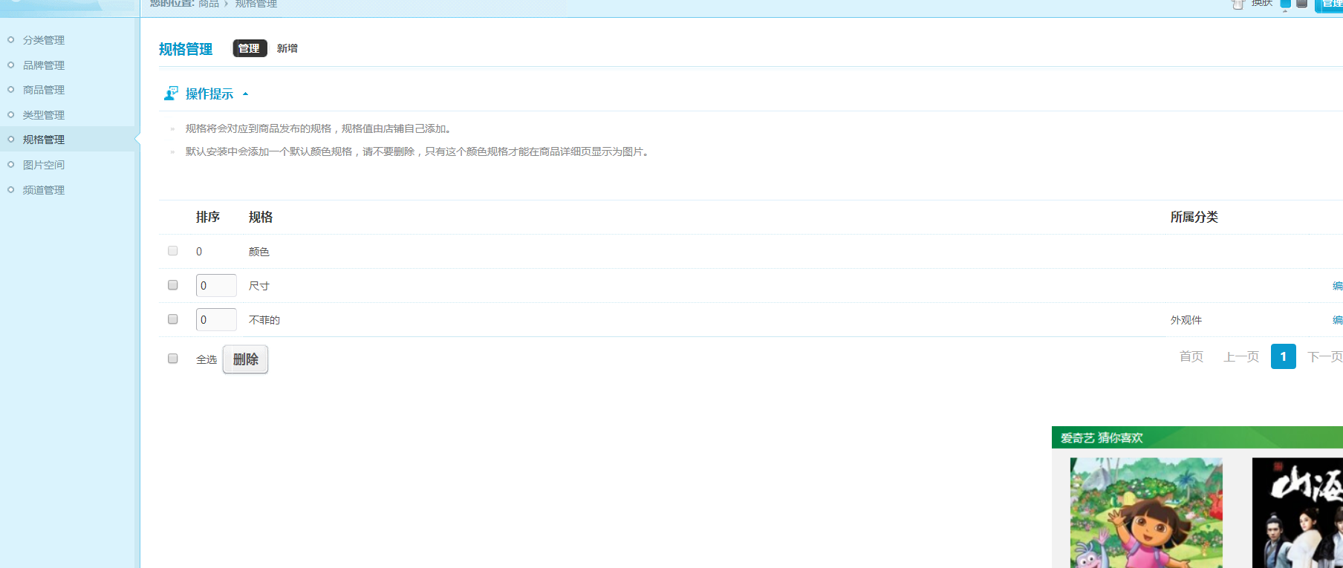The height and width of the screenshot is (568, 1343).
Task: Click the 规格管理 page title
Action: (x=186, y=49)
